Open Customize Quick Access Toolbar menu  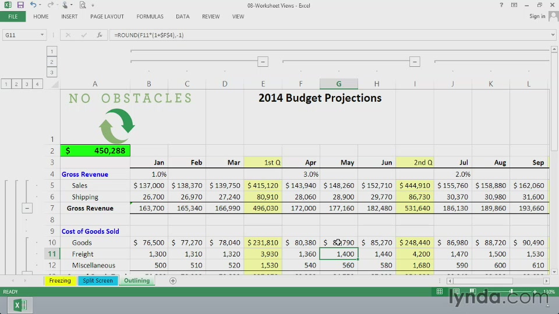93,5
